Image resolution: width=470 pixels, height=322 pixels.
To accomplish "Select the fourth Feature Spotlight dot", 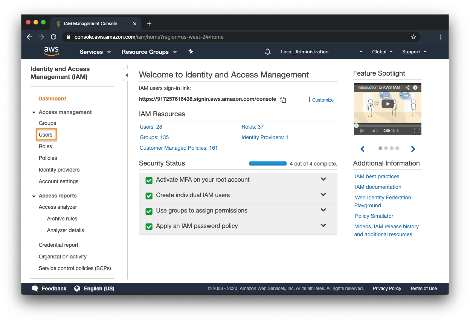I will click(x=397, y=148).
